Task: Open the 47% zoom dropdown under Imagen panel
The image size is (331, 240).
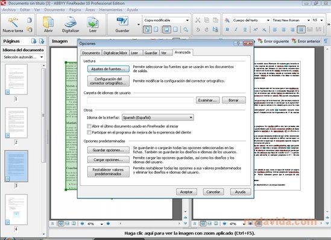Action: click(101, 224)
